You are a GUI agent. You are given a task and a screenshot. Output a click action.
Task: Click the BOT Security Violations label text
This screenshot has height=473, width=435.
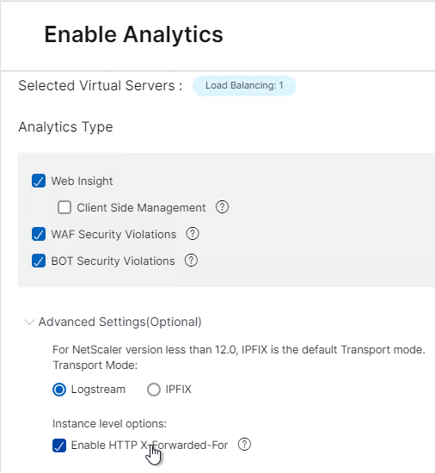pyautogui.click(x=113, y=261)
